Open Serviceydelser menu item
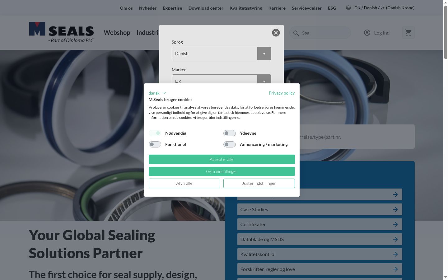Image resolution: width=448 pixels, height=280 pixels. pos(307,8)
